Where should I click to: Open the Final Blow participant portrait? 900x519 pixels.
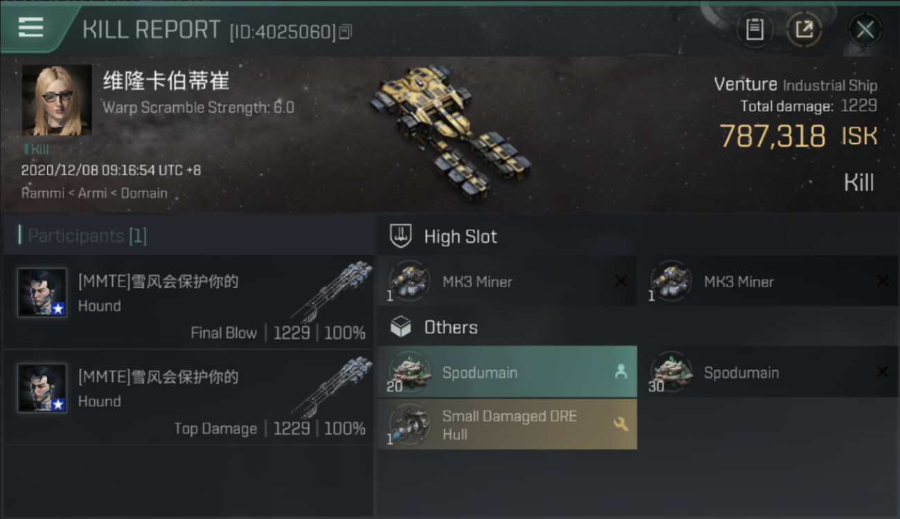click(42, 293)
